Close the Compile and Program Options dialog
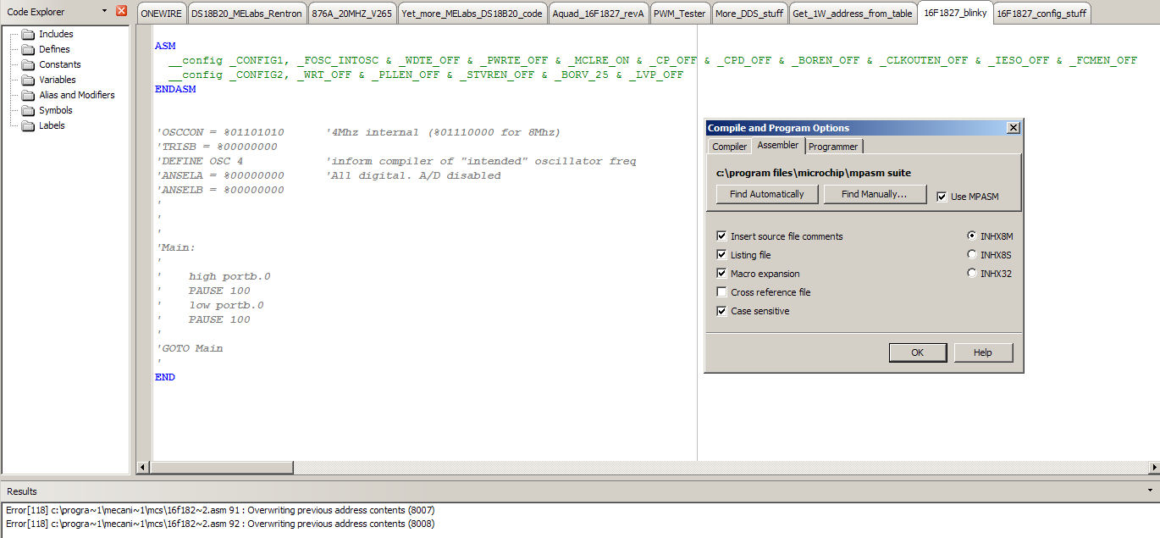Screen dimensions: 1160x538 tap(1013, 128)
